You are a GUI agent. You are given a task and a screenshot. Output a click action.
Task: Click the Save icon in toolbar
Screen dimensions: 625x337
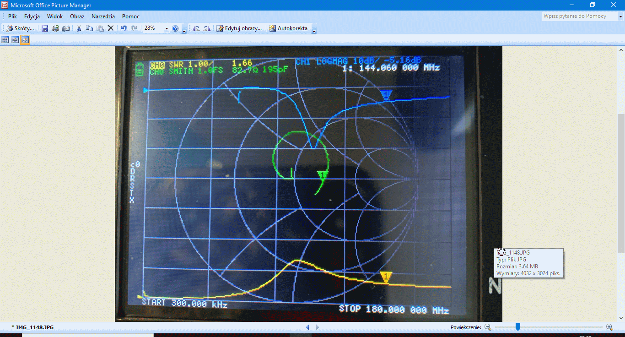click(x=45, y=28)
